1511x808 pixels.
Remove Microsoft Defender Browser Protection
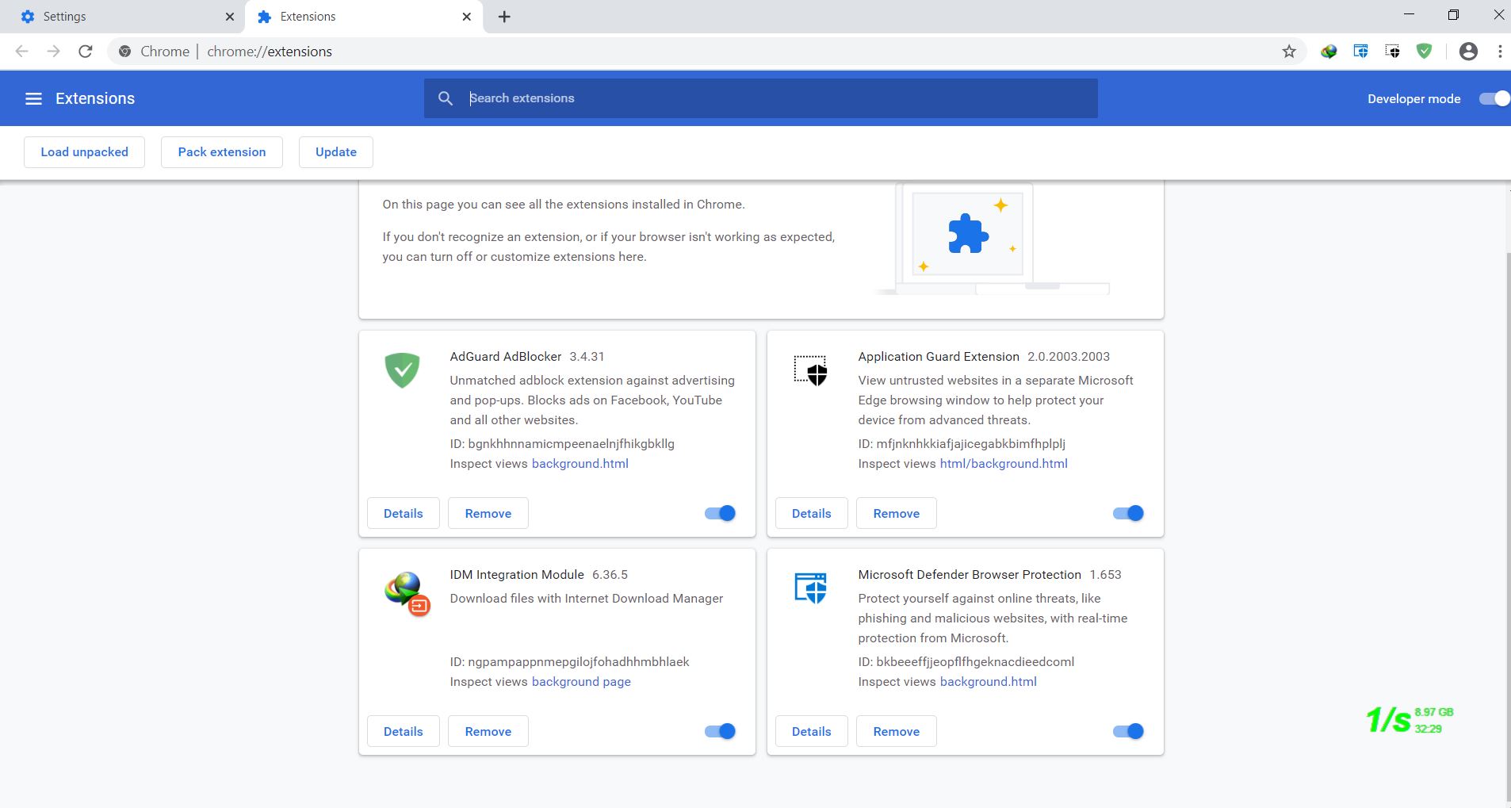click(x=897, y=731)
